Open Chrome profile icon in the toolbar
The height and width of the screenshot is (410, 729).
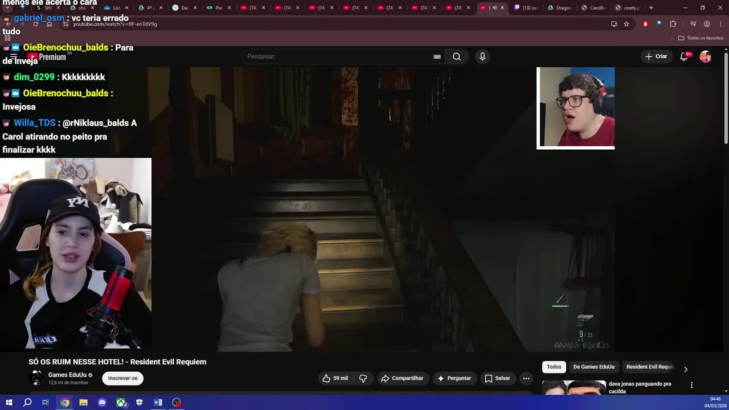[x=707, y=24]
